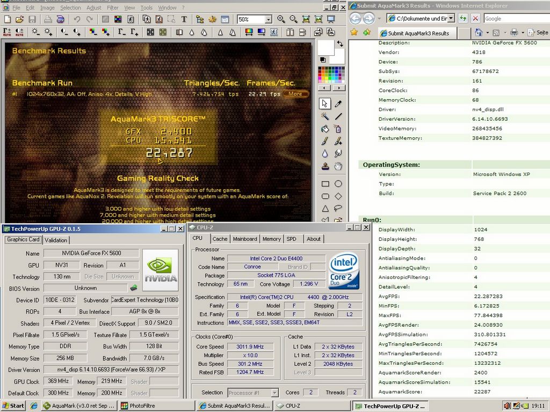Click the IE Back navigation button

tap(356, 18)
